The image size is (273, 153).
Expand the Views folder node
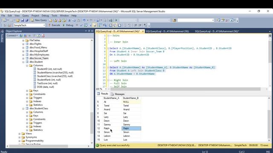(19, 134)
